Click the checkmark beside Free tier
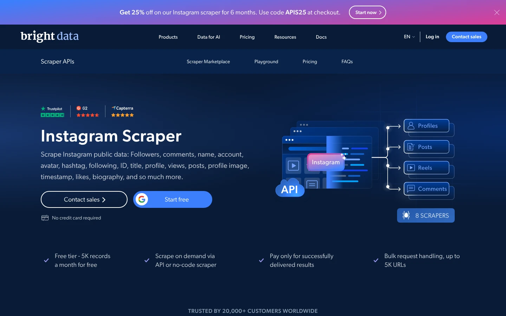 coord(46,261)
